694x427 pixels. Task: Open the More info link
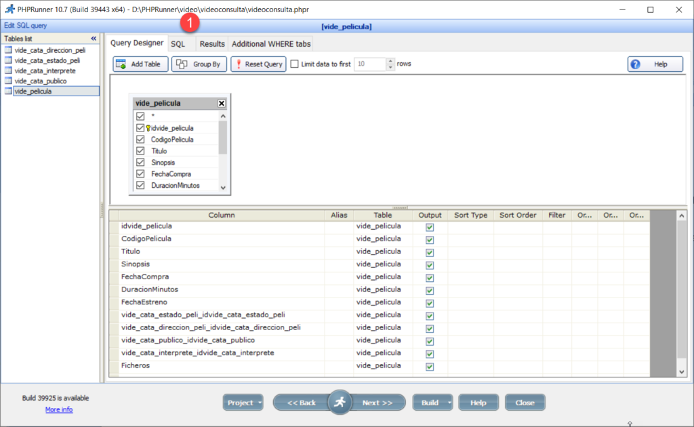coord(59,409)
